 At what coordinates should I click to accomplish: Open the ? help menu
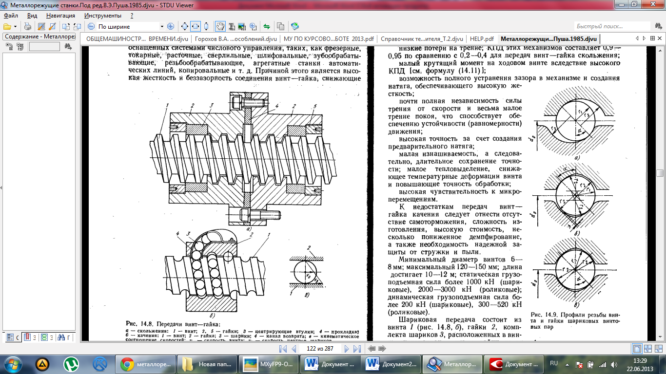132,16
